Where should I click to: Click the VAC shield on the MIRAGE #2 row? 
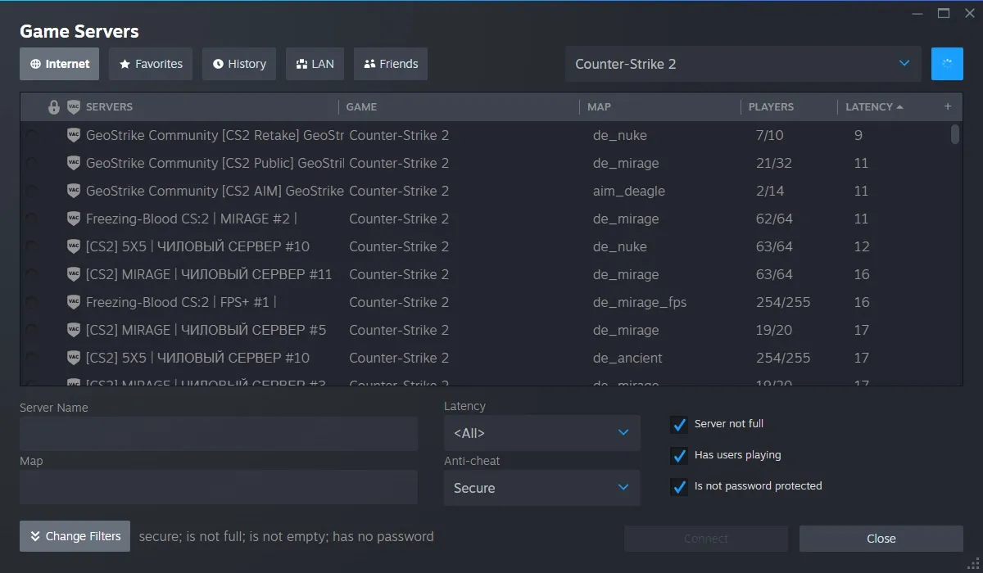coord(74,219)
